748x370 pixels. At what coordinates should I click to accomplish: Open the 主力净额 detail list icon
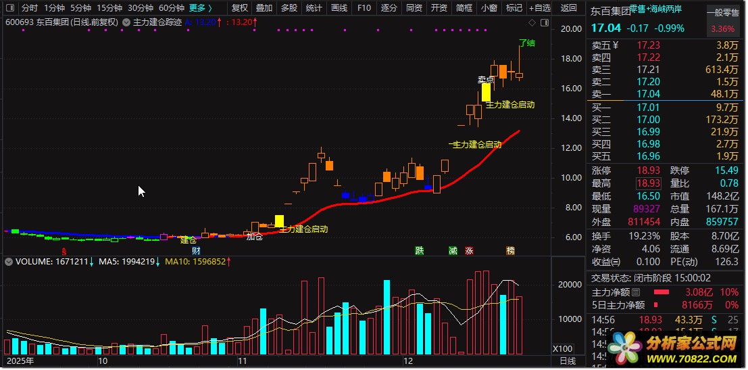tap(636, 292)
